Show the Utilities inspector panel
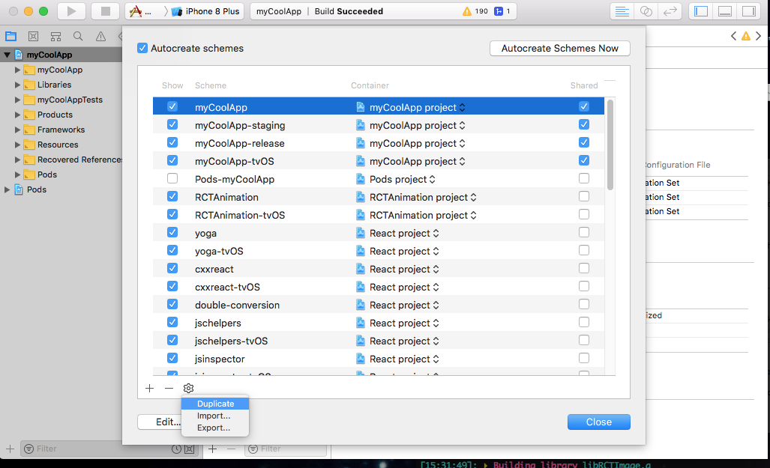This screenshot has height=468, width=770. [749, 10]
